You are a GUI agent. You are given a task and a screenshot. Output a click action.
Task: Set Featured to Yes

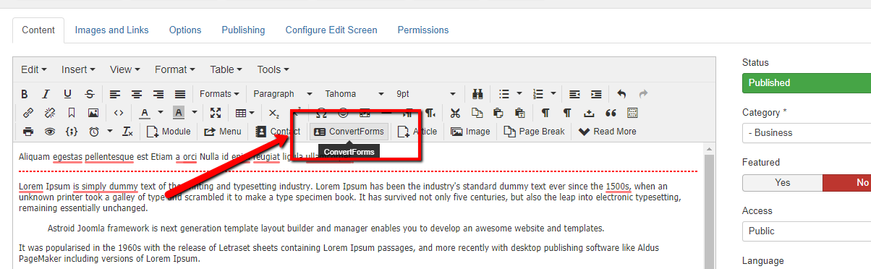pyautogui.click(x=783, y=183)
